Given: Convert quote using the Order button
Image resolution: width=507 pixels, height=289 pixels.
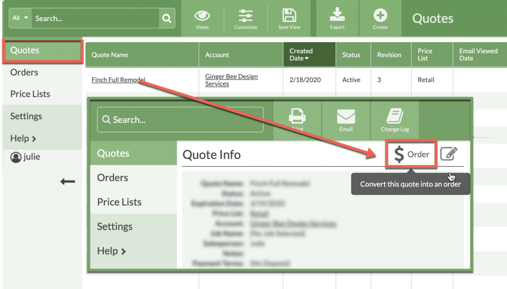Looking at the screenshot, I should click(x=411, y=155).
